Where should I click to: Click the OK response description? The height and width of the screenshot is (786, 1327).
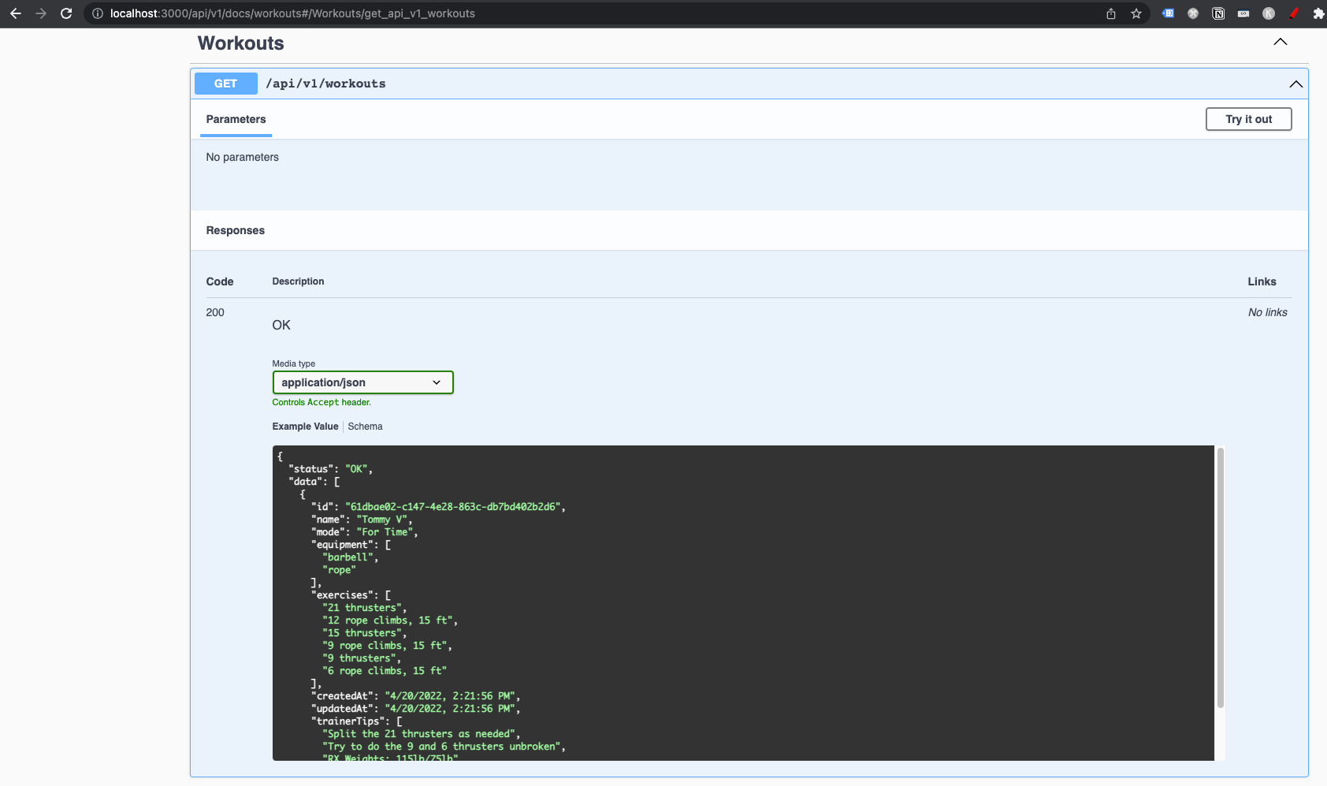[281, 325]
